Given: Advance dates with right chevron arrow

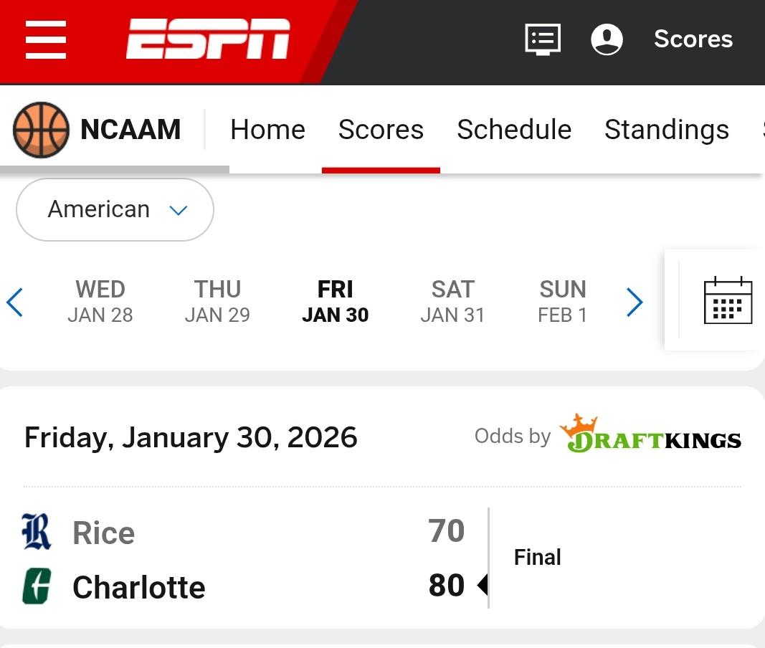Looking at the screenshot, I should coord(635,302).
